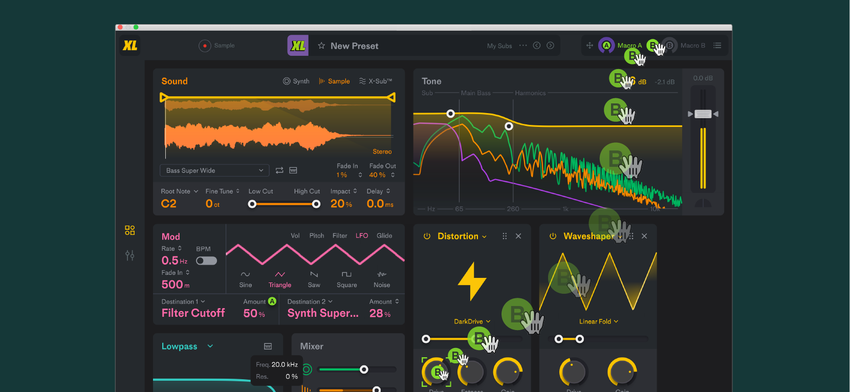Switch to the Sample sound tab
The height and width of the screenshot is (392, 850).
[x=334, y=81]
